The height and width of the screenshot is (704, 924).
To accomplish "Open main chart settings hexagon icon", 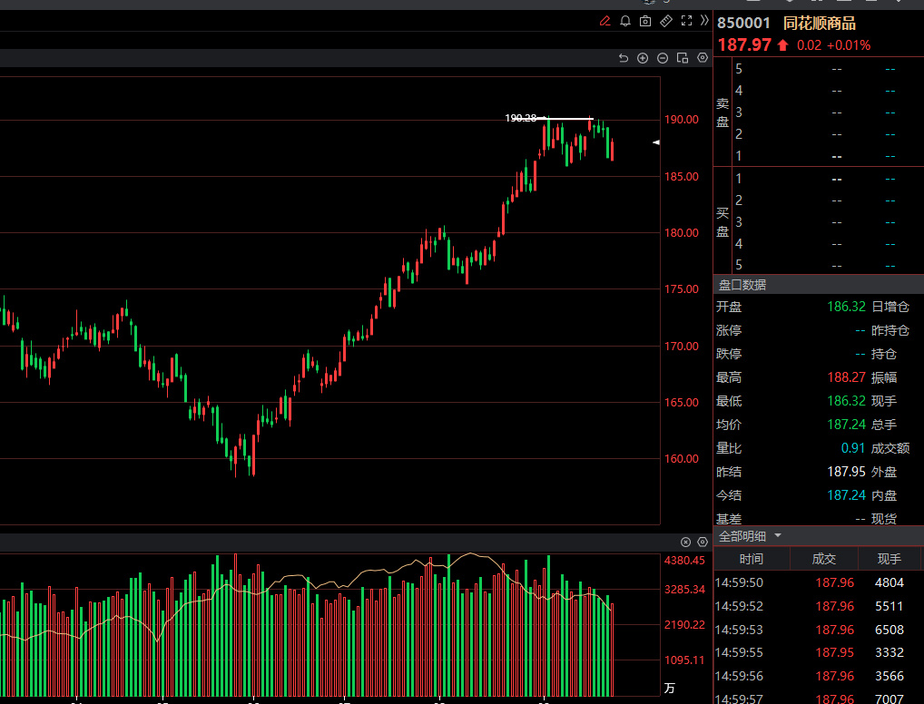I will (x=703, y=58).
